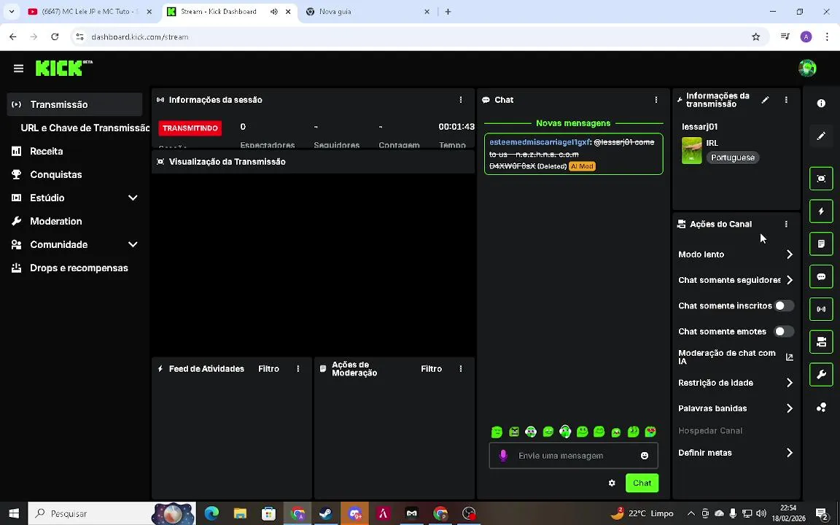Switch to the MC Lele JP YouTube tab

(91, 11)
